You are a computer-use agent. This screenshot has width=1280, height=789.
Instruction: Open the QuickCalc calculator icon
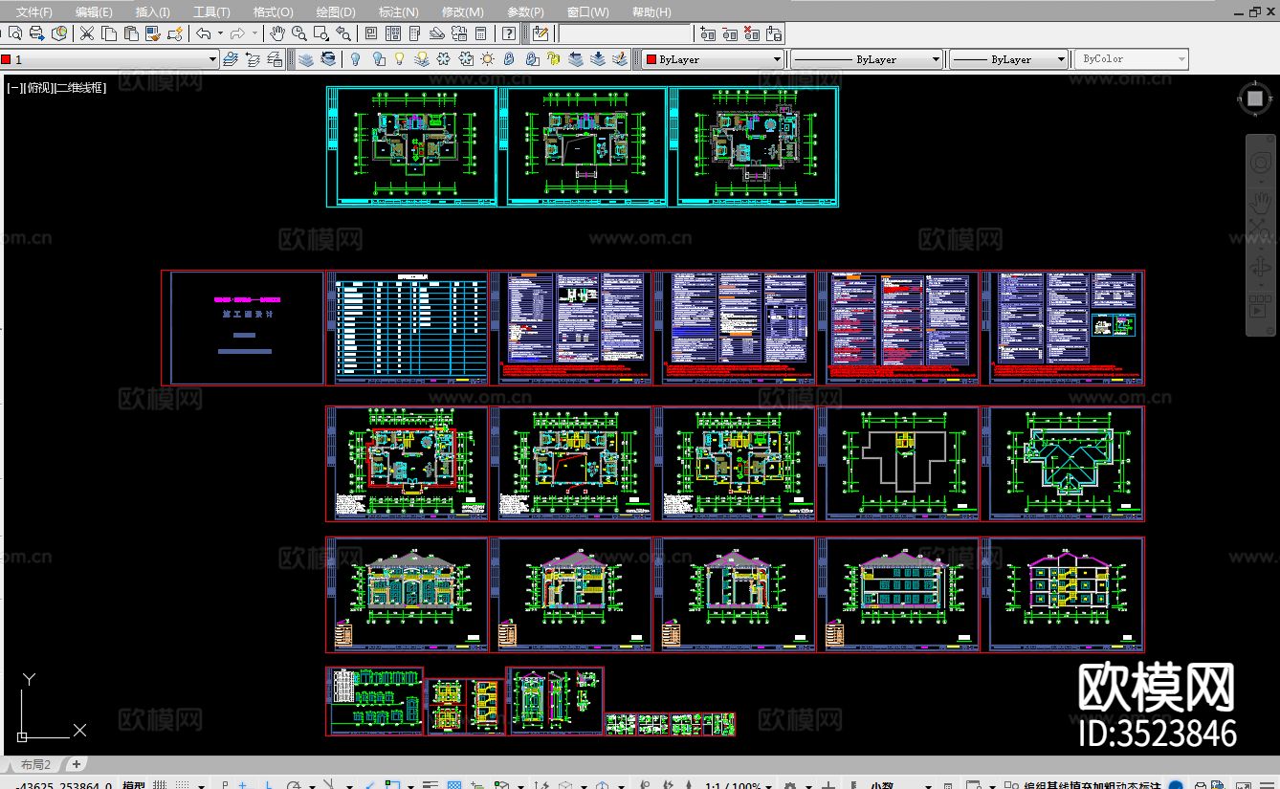point(481,33)
